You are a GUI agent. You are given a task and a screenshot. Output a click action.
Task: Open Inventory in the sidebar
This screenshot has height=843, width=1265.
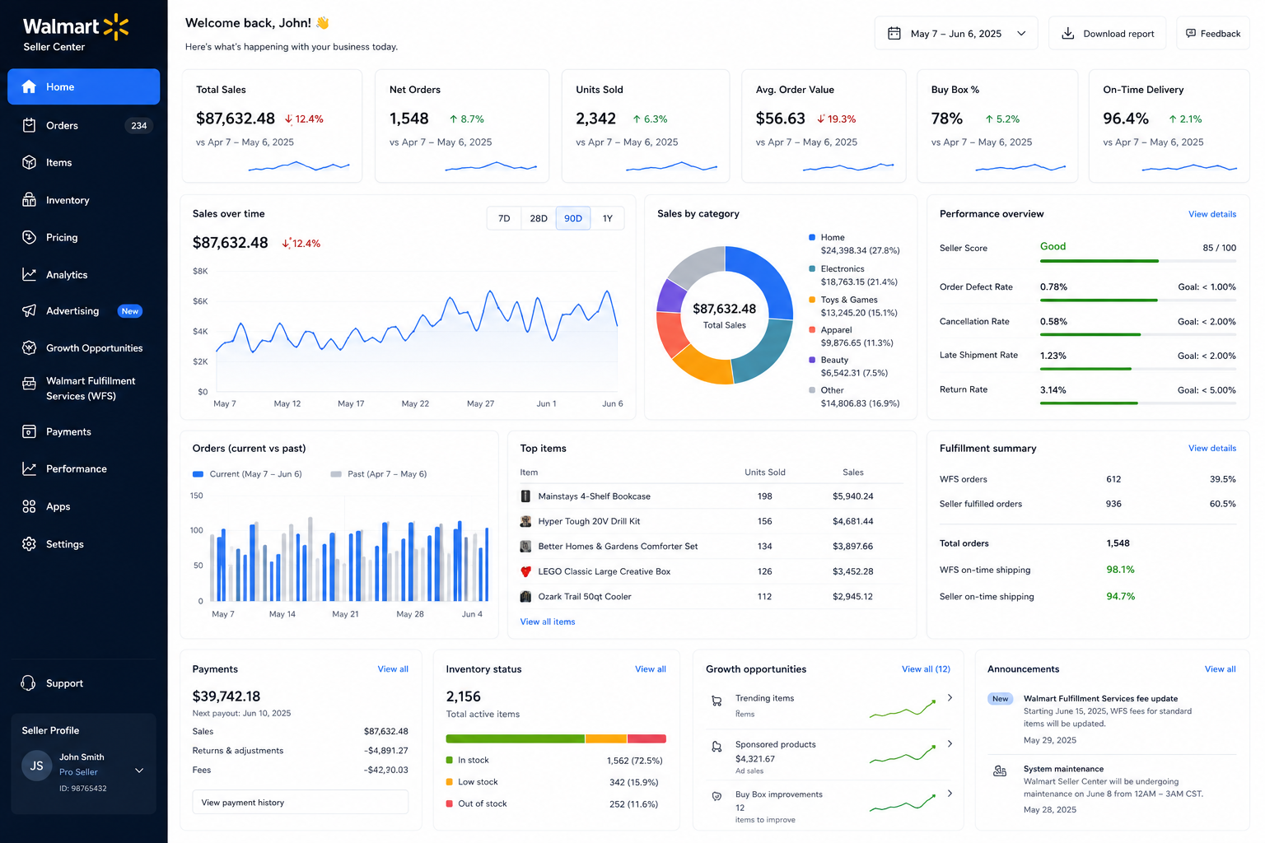tap(83, 200)
